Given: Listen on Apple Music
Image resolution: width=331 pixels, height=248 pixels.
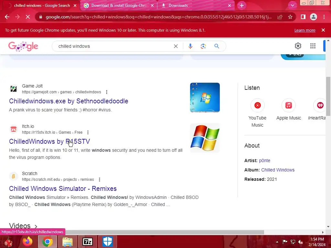Looking at the screenshot, I should (289, 110).
